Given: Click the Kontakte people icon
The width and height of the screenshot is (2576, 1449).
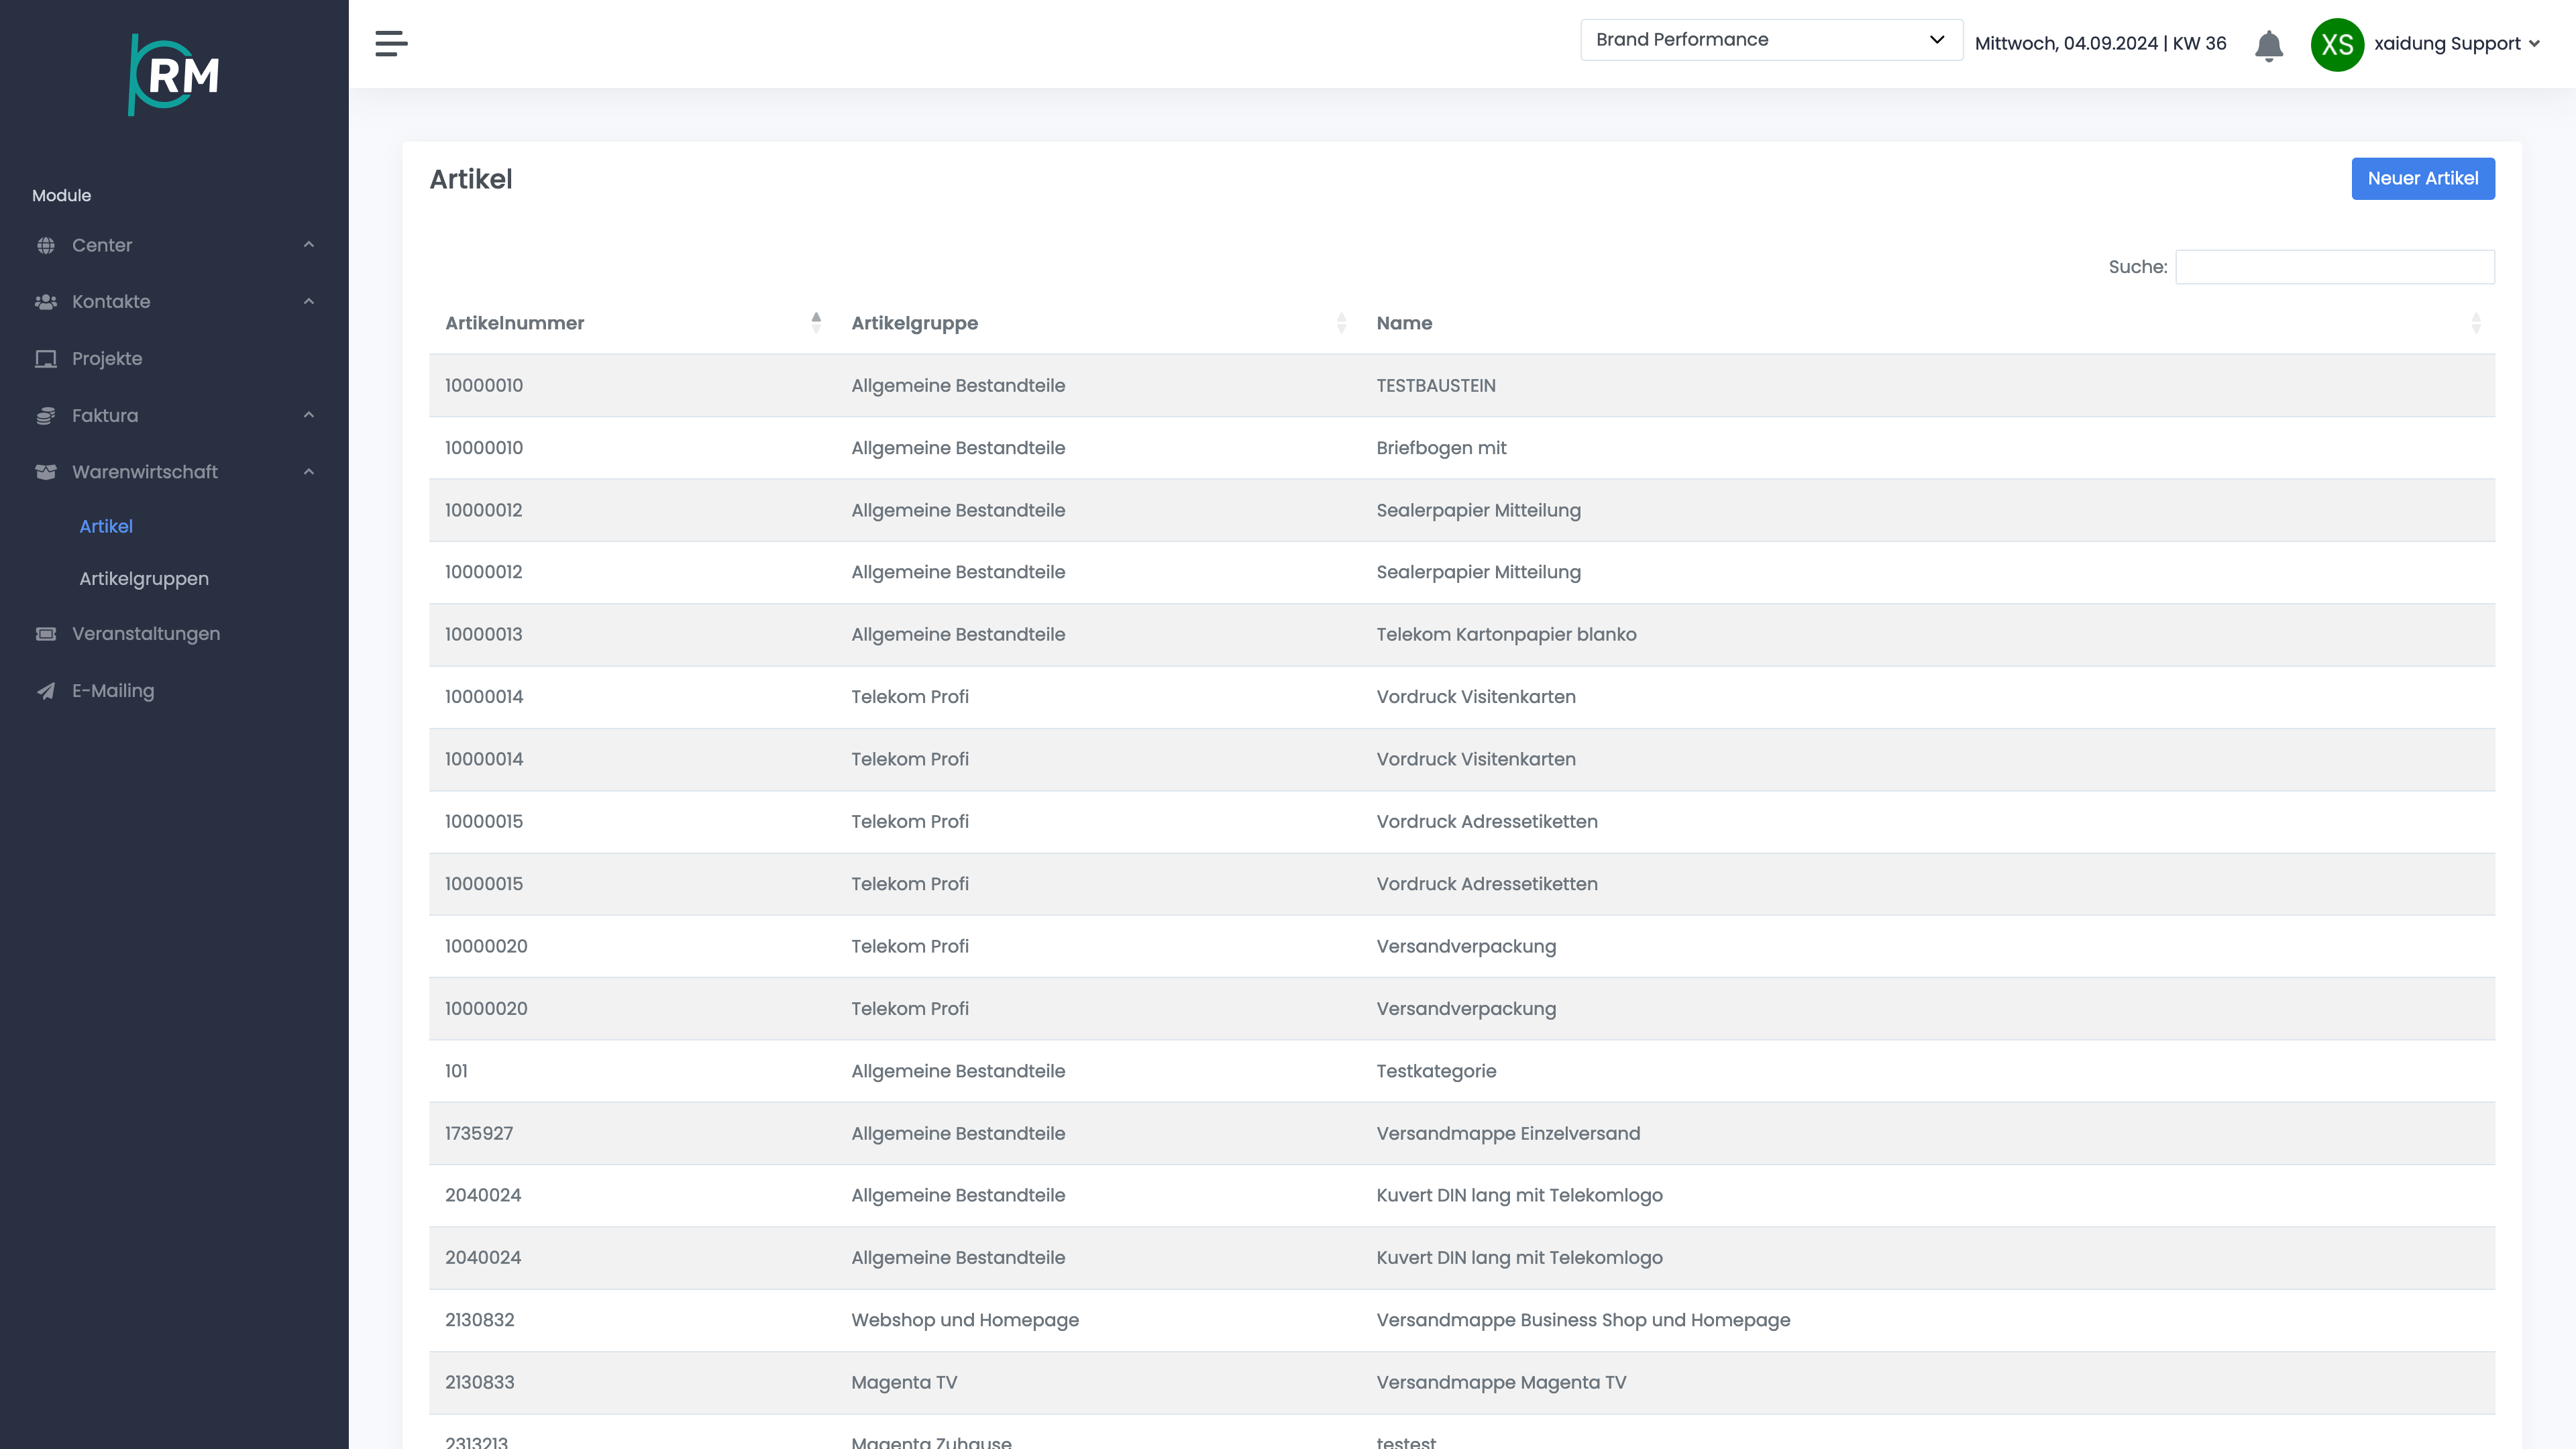Looking at the screenshot, I should point(46,302).
